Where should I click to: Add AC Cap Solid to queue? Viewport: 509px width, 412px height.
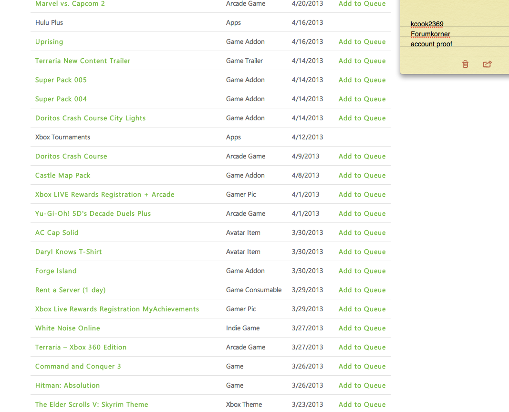click(362, 232)
